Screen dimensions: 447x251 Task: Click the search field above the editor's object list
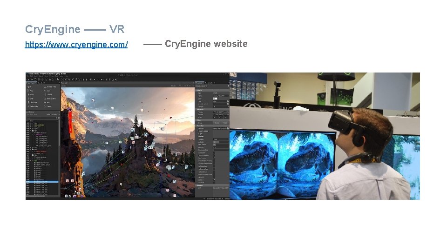pos(41,118)
